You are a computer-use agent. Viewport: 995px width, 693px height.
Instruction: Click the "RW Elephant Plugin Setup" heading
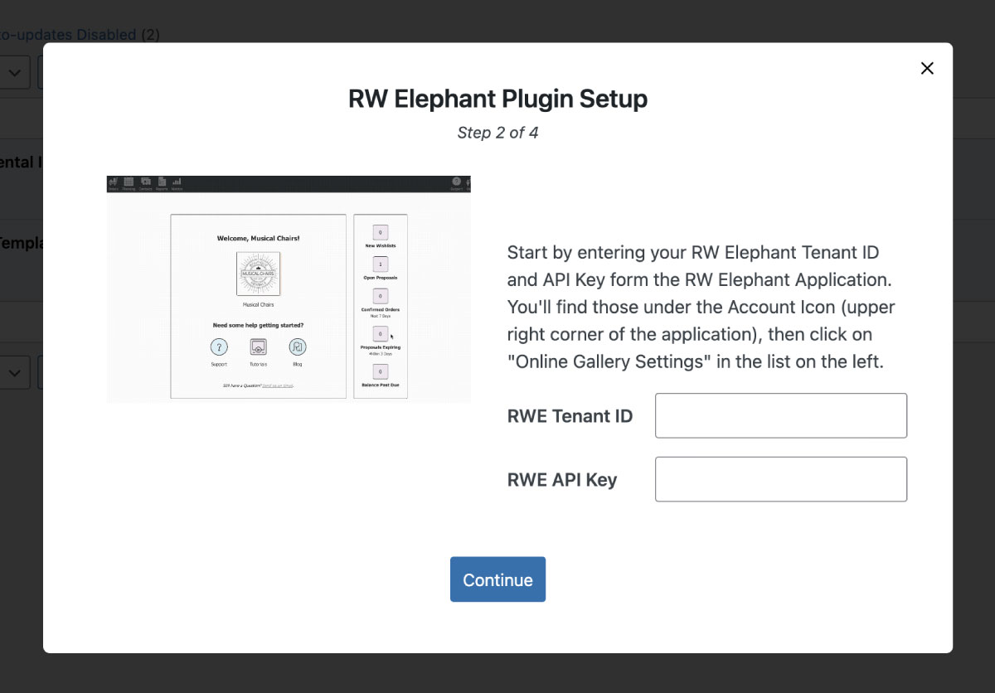tap(498, 99)
